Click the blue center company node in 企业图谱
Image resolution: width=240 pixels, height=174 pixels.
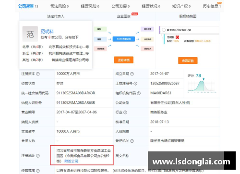124,39
